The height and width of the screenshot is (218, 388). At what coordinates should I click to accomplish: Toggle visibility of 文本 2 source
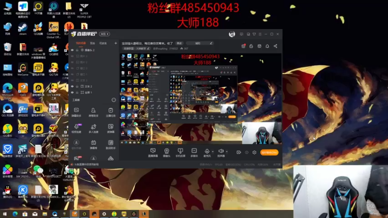72,87
